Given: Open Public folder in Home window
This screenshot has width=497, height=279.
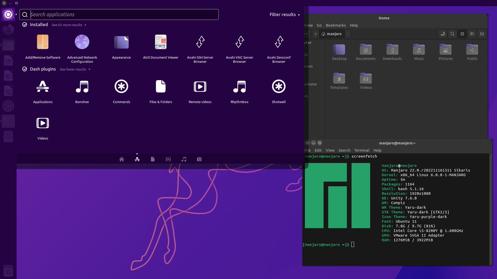Looking at the screenshot, I should (x=472, y=52).
